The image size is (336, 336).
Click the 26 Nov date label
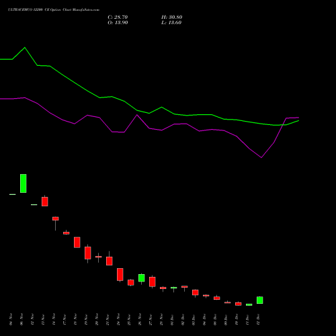click(140, 319)
